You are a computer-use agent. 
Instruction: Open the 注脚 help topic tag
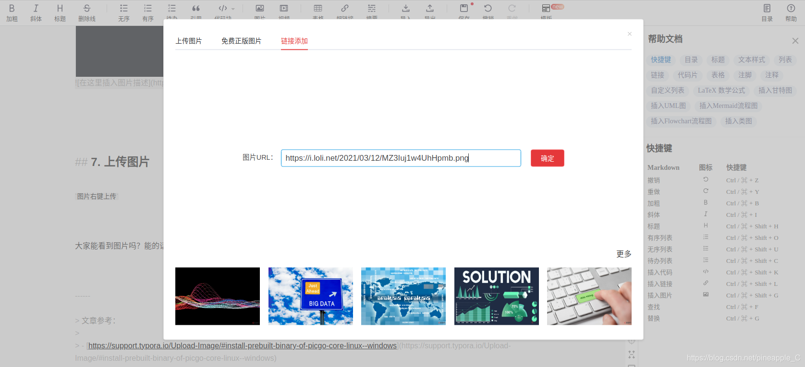pos(745,75)
